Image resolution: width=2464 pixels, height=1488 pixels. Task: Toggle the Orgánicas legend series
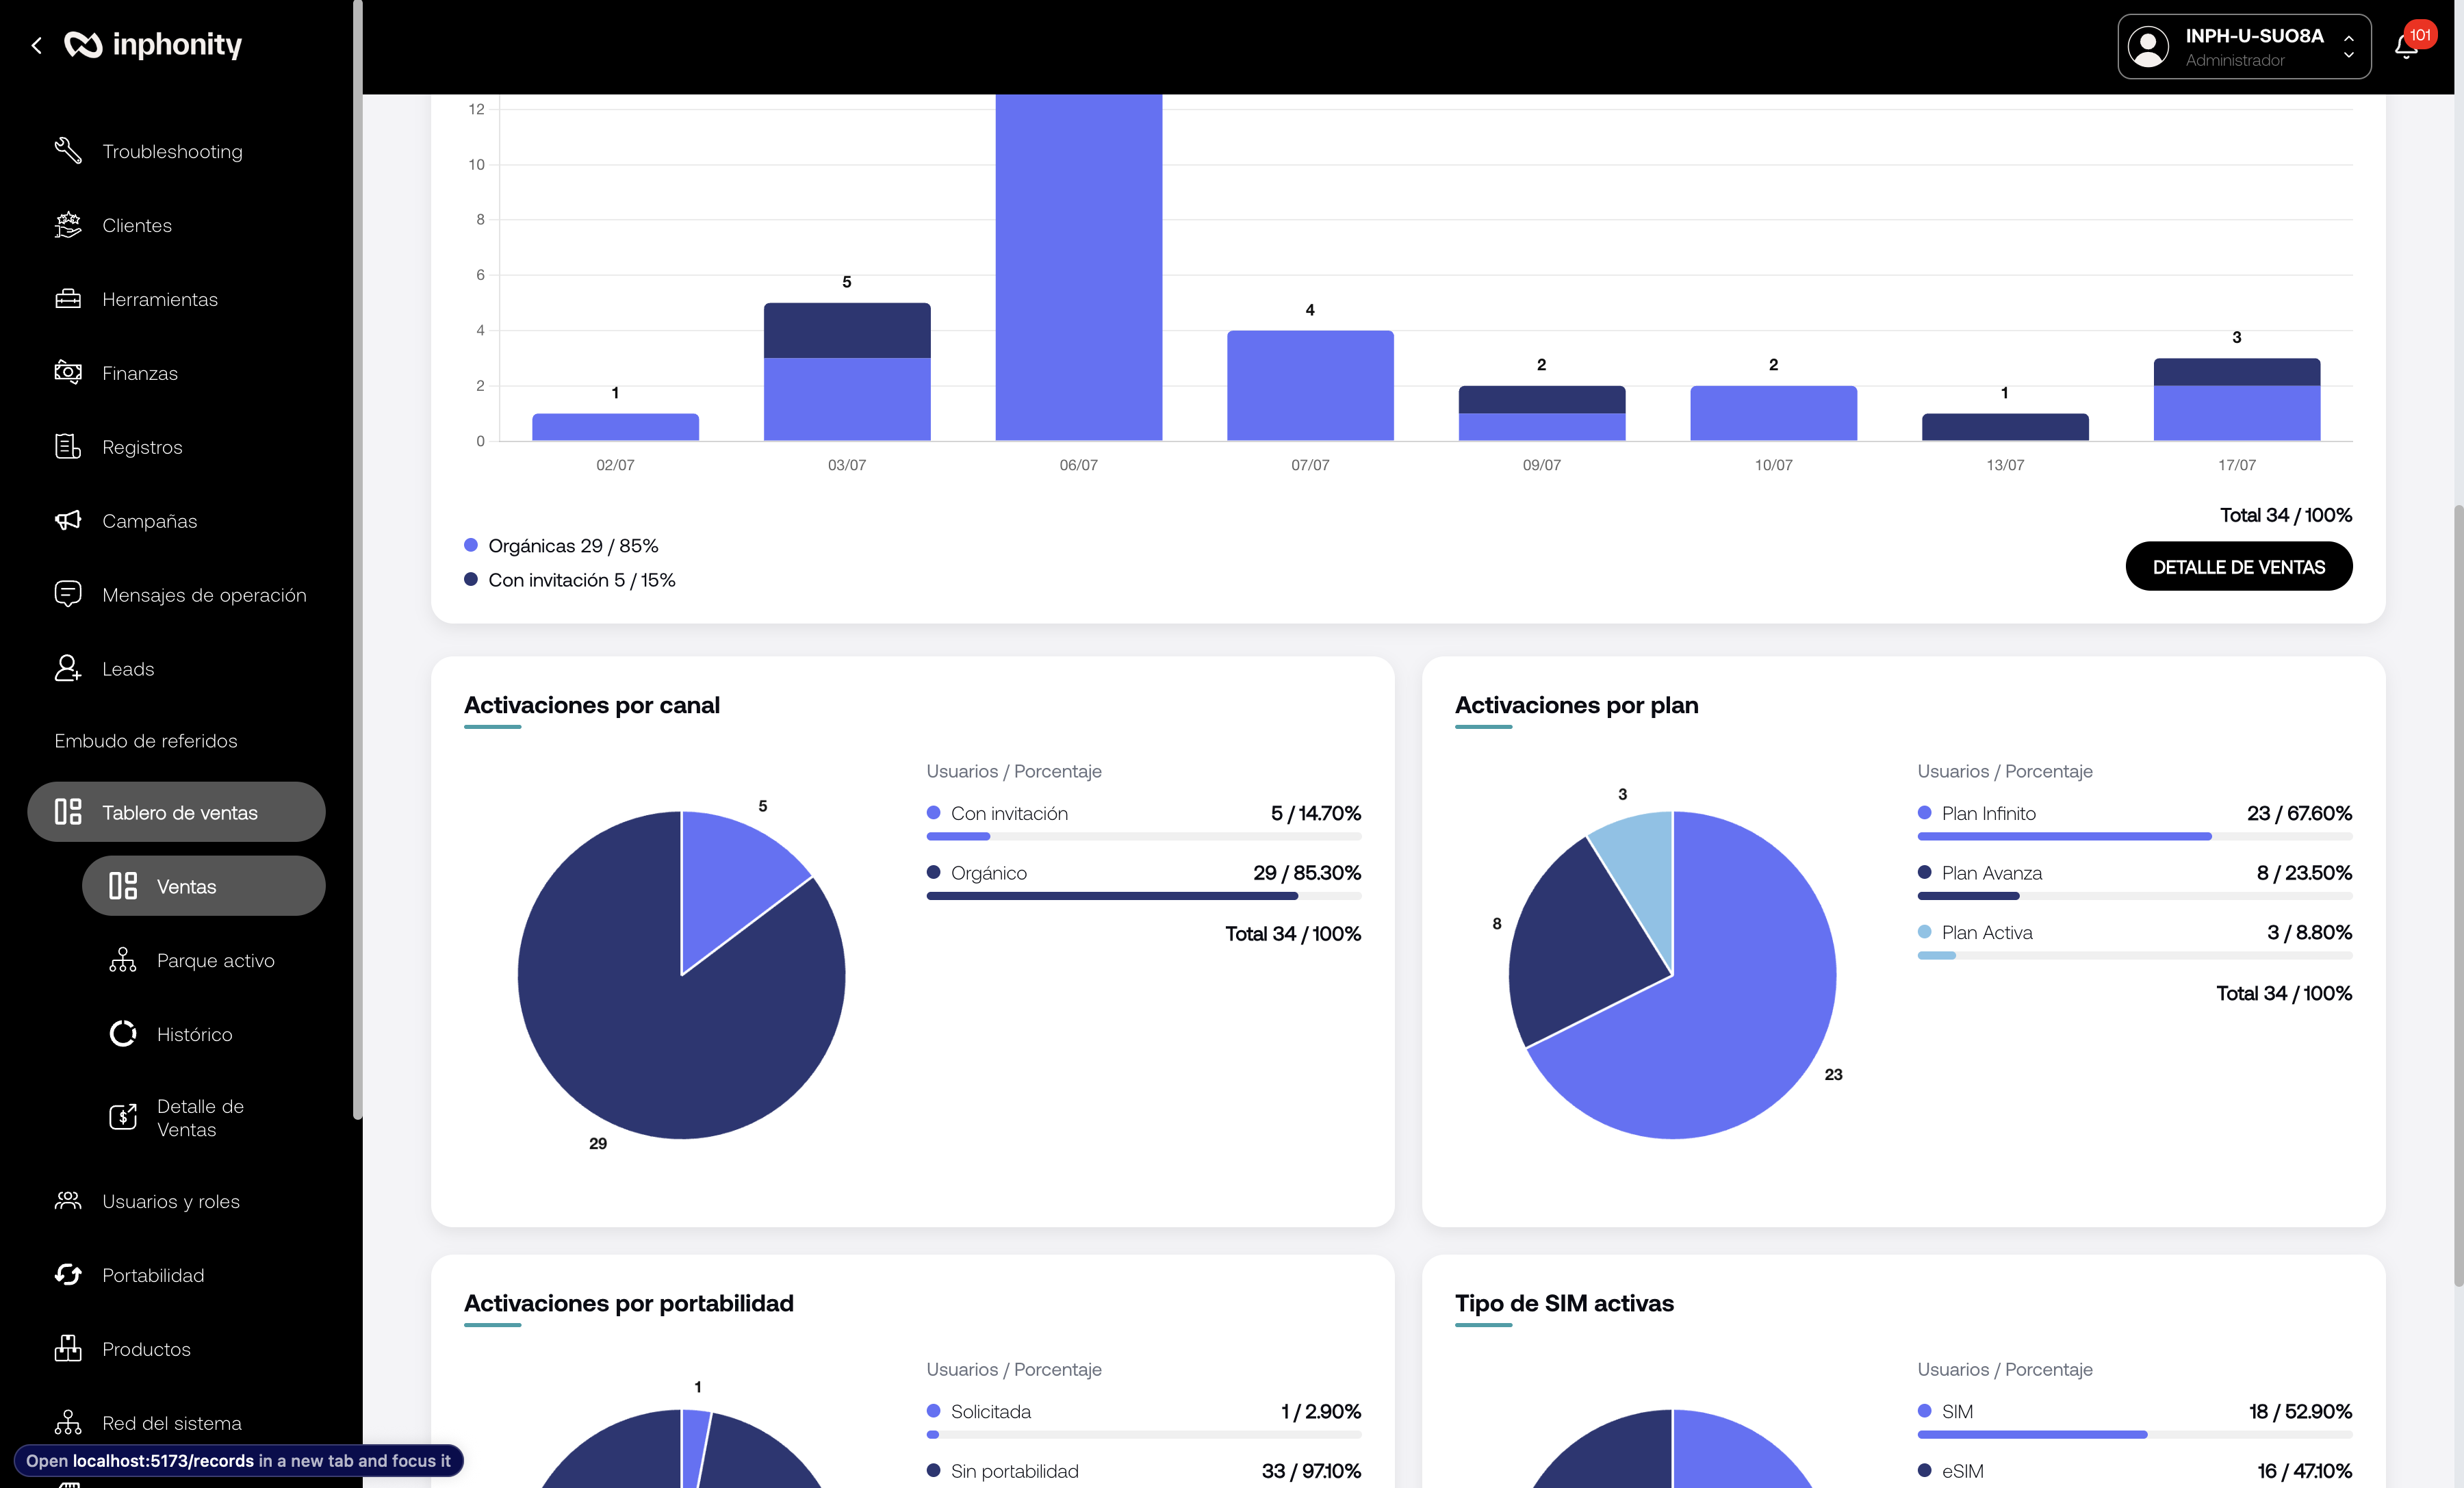[561, 545]
